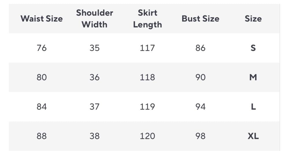Select shoulder width value 35
The width and height of the screenshot is (289, 151).
coord(95,48)
